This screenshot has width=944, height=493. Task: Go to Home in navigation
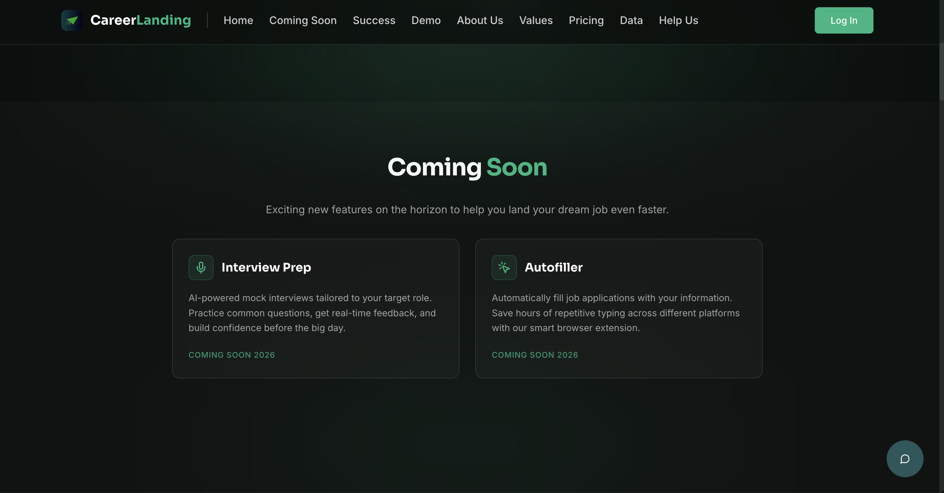(x=238, y=20)
